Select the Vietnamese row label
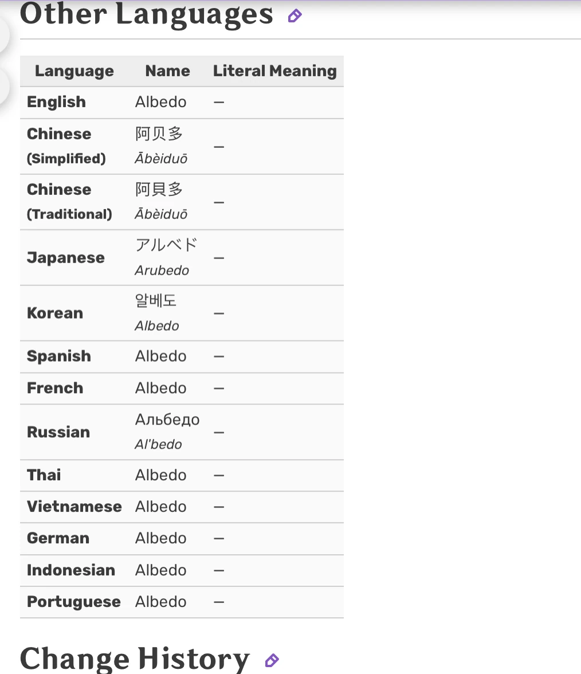Viewport: 581px width, 674px height. (74, 507)
